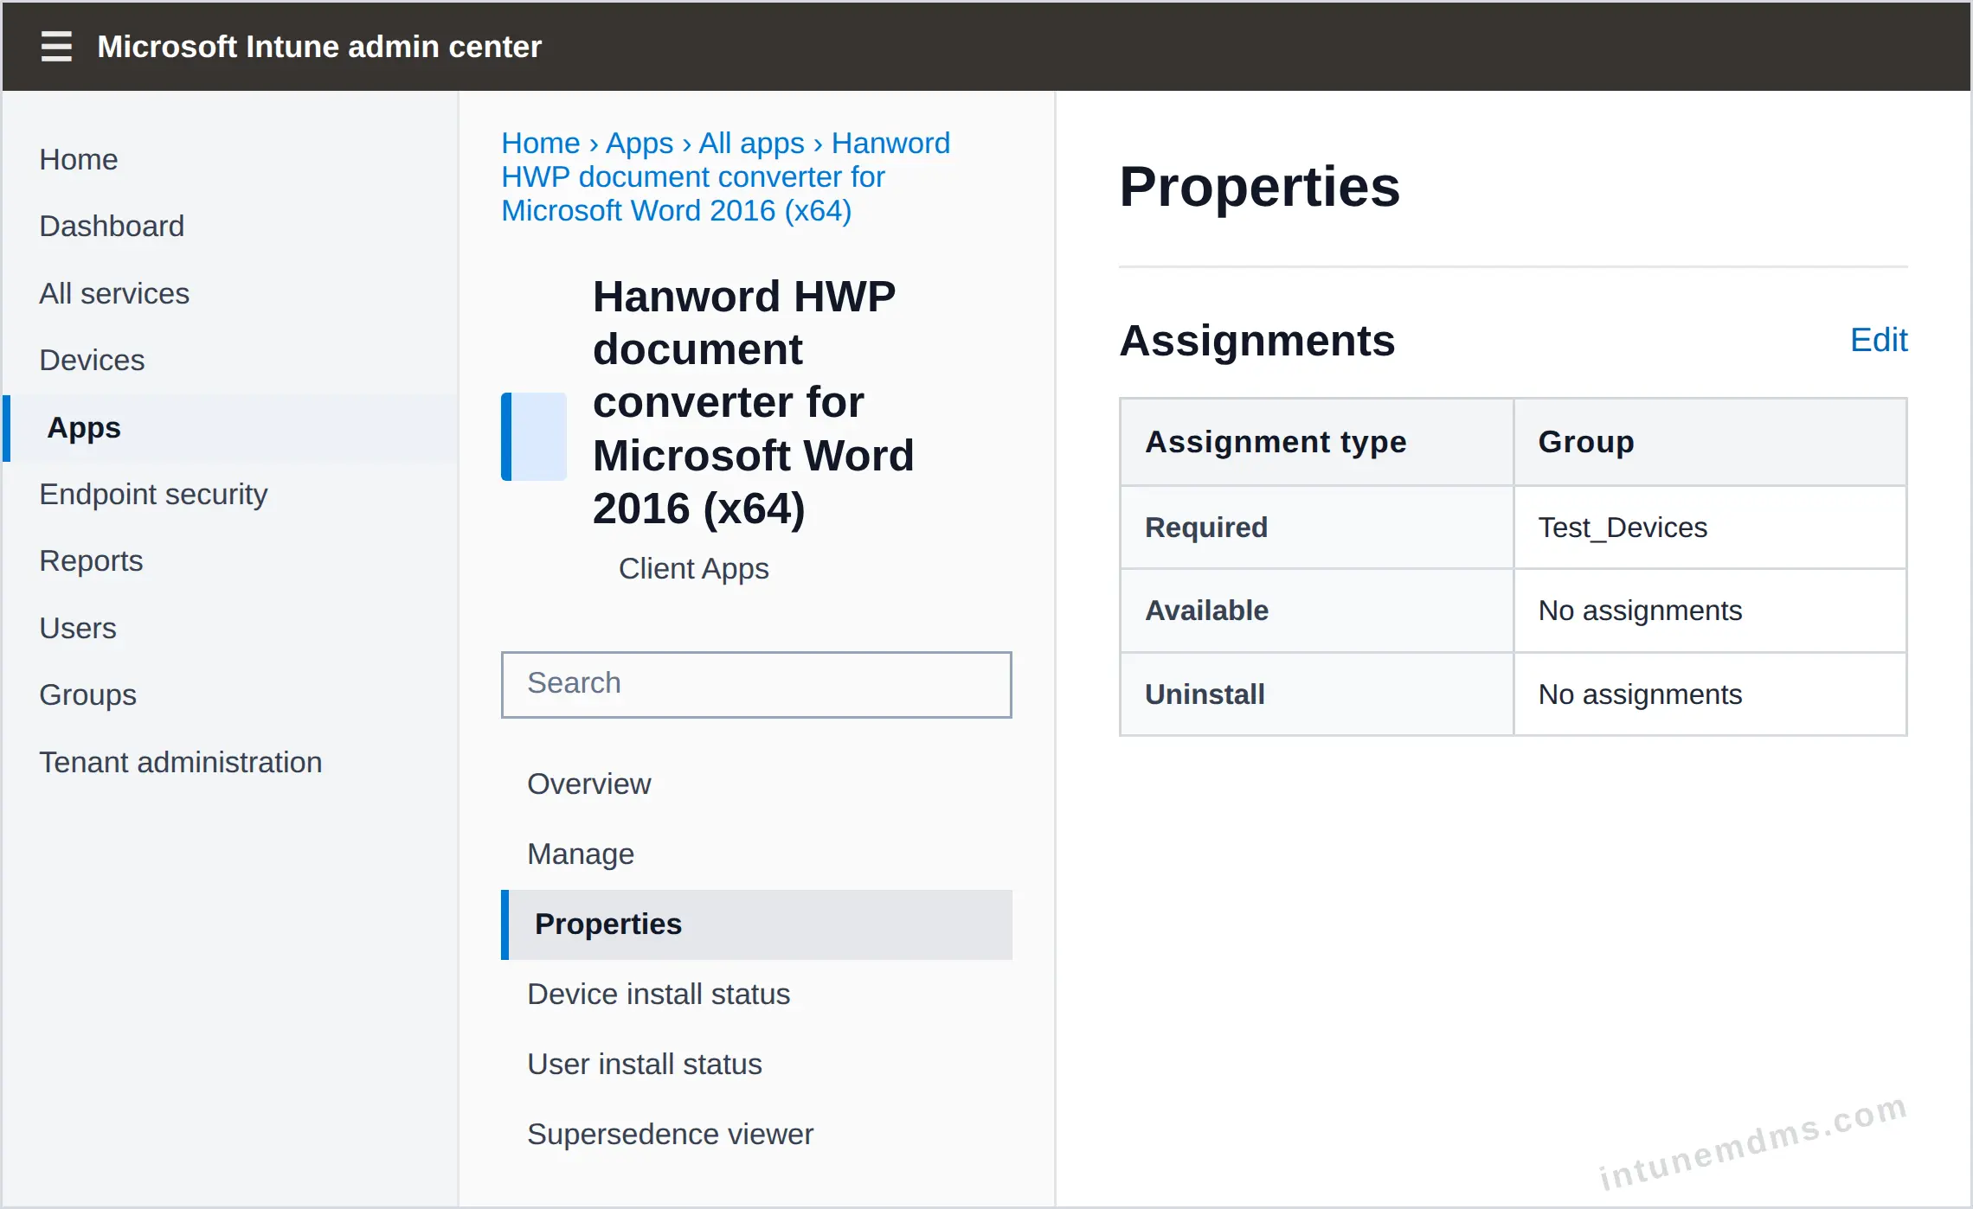Focus the Search input field
This screenshot has height=1209, width=1973.
pyautogui.click(x=756, y=684)
